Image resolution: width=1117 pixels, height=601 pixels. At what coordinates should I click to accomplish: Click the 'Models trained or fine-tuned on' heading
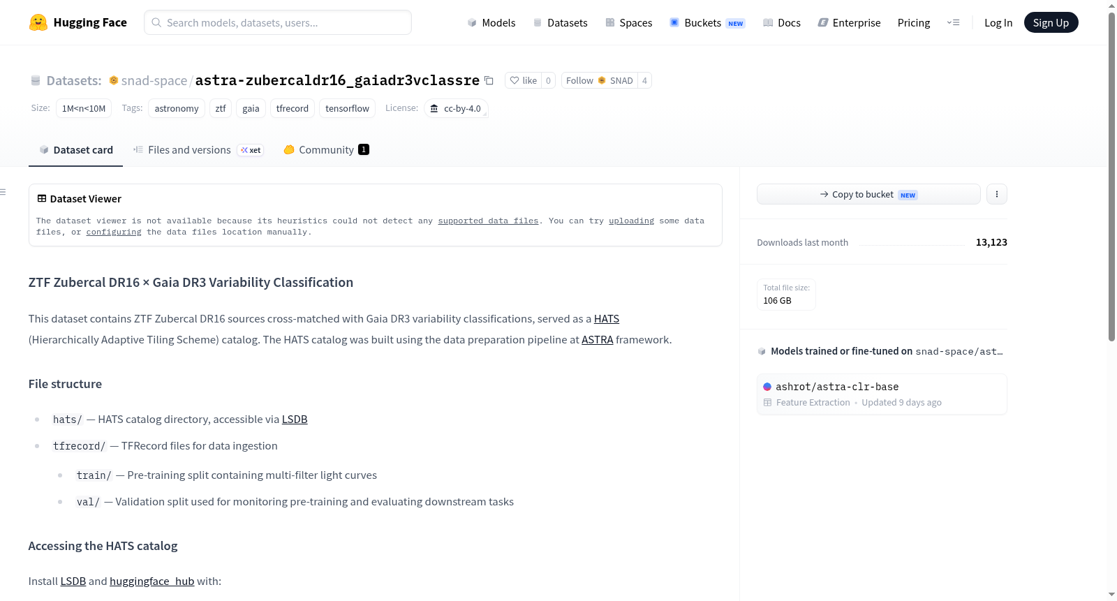pos(841,351)
